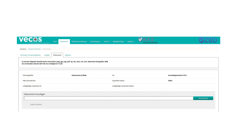Go to the Start menu item

point(55,42)
